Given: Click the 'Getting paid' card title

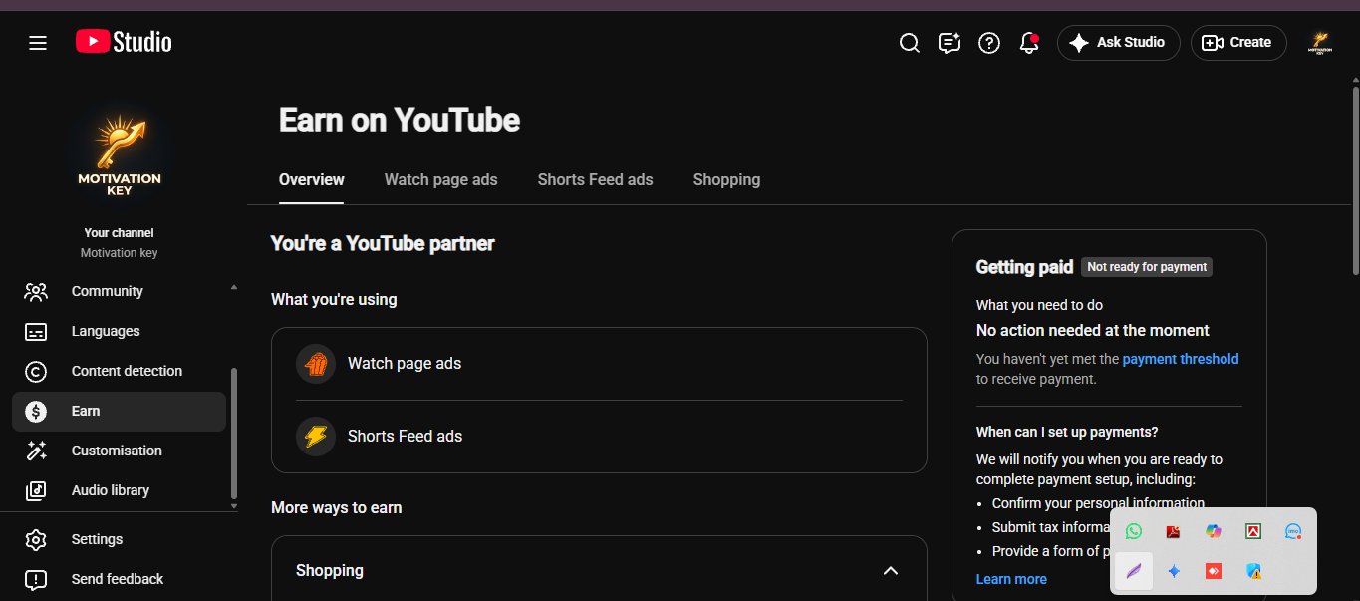Looking at the screenshot, I should (1024, 267).
